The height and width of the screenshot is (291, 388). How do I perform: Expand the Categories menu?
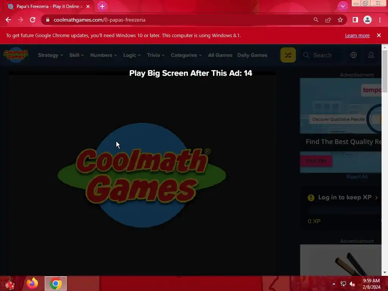coord(186,55)
